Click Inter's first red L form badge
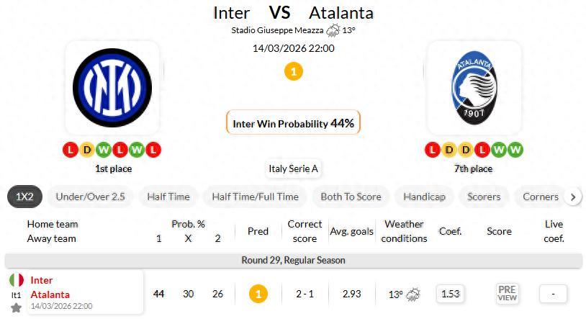The image size is (586, 324). 70,150
